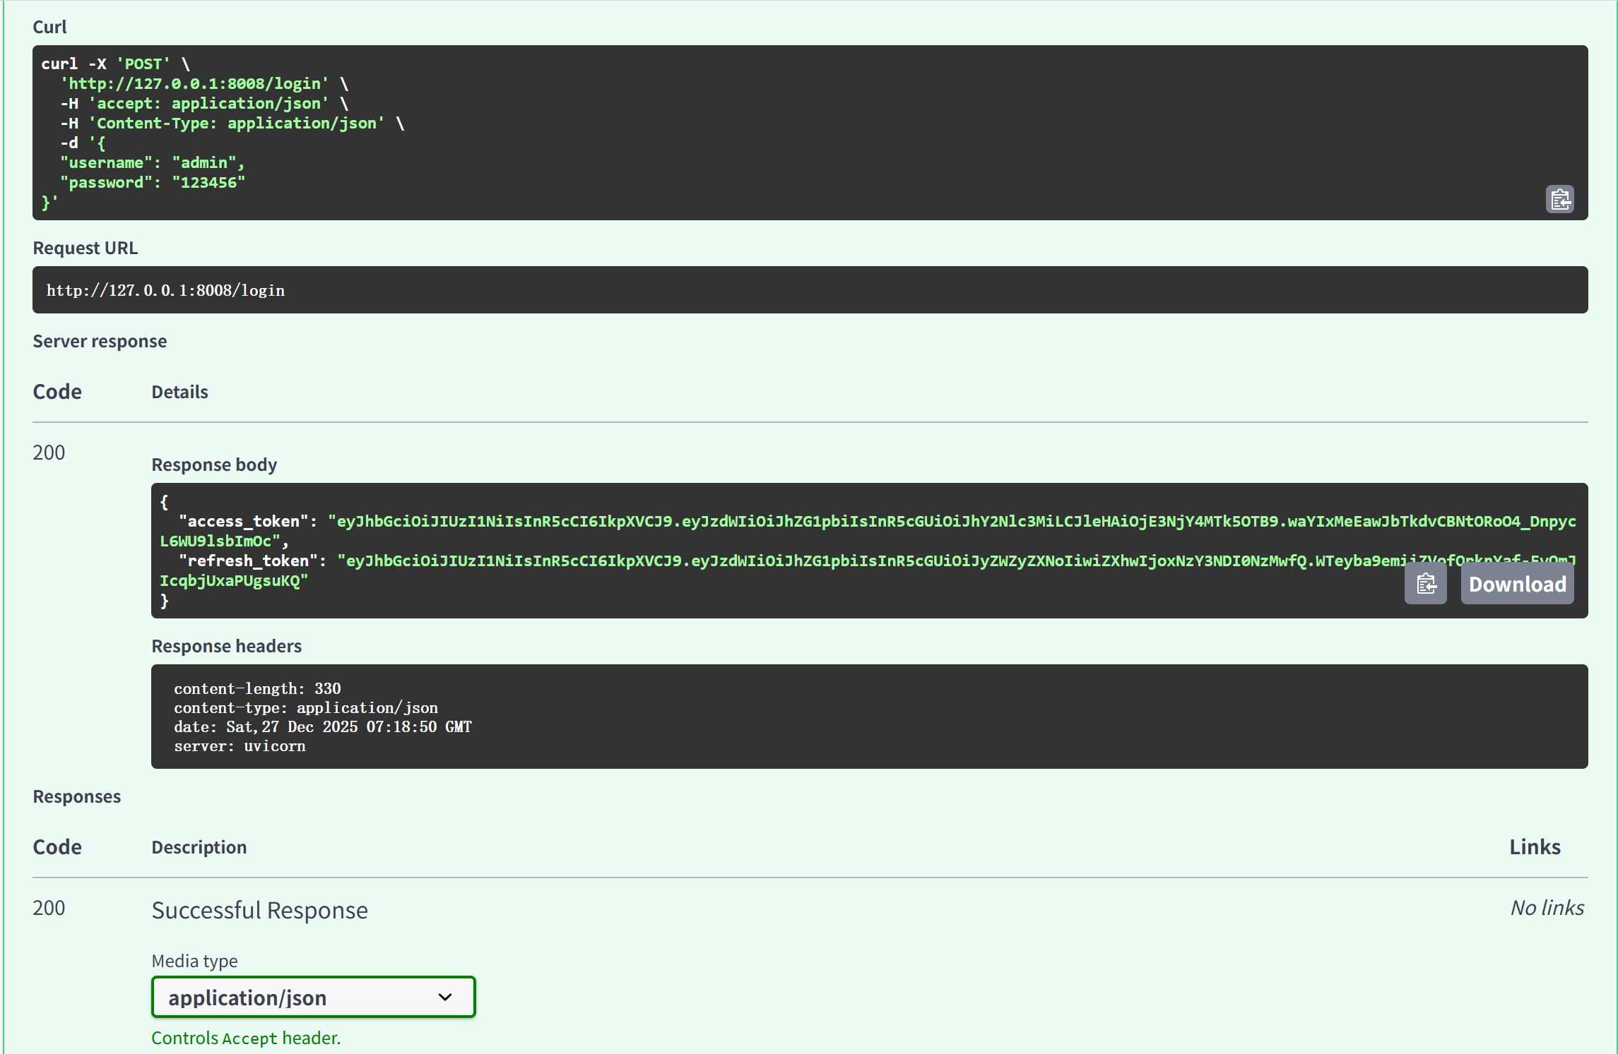This screenshot has height=1054, width=1618.
Task: Select the 200 Successful Response row
Action: 259,909
